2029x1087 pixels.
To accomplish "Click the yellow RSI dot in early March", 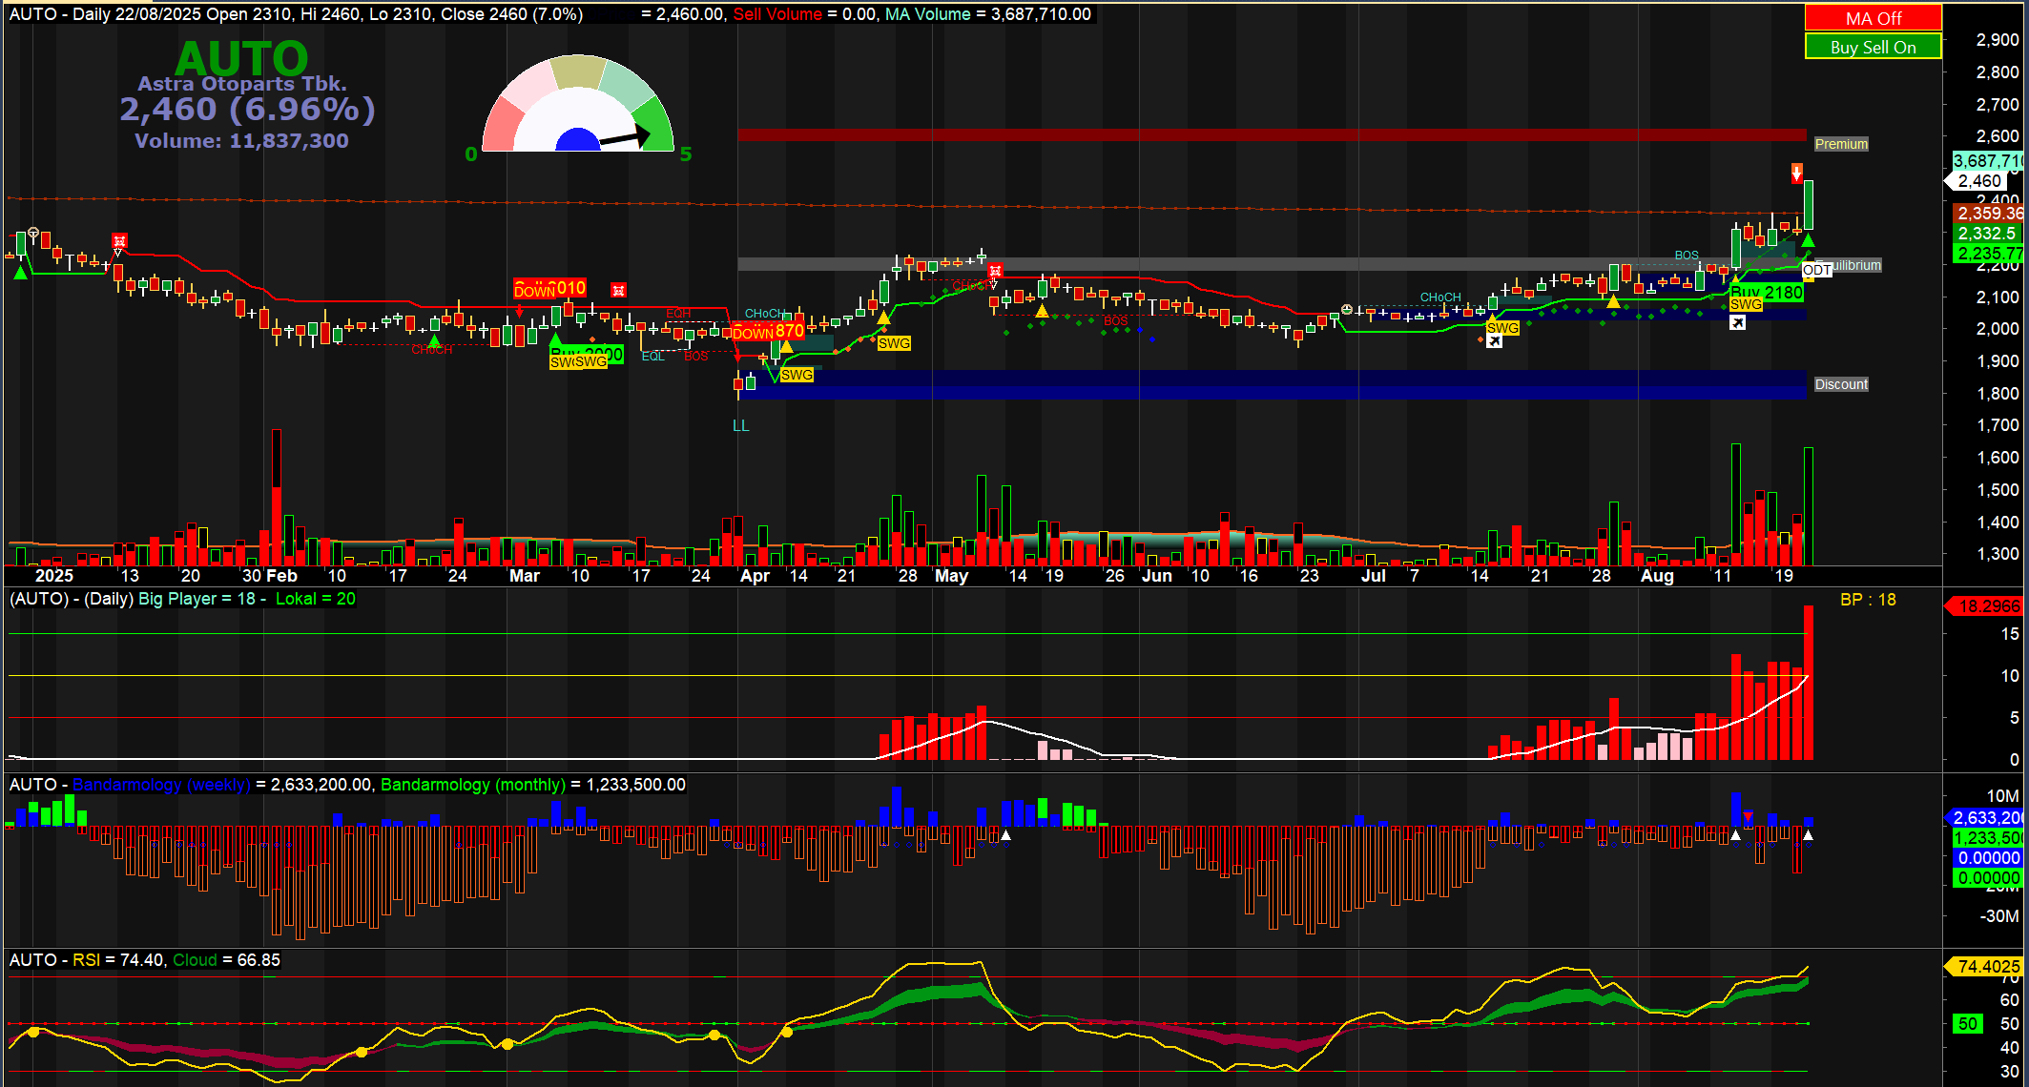I will coord(507,1044).
